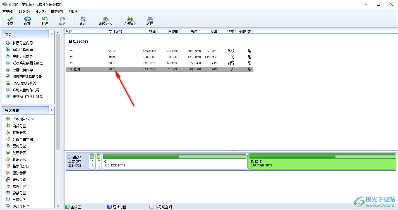Sort by the 已使用 column header

click(x=169, y=32)
